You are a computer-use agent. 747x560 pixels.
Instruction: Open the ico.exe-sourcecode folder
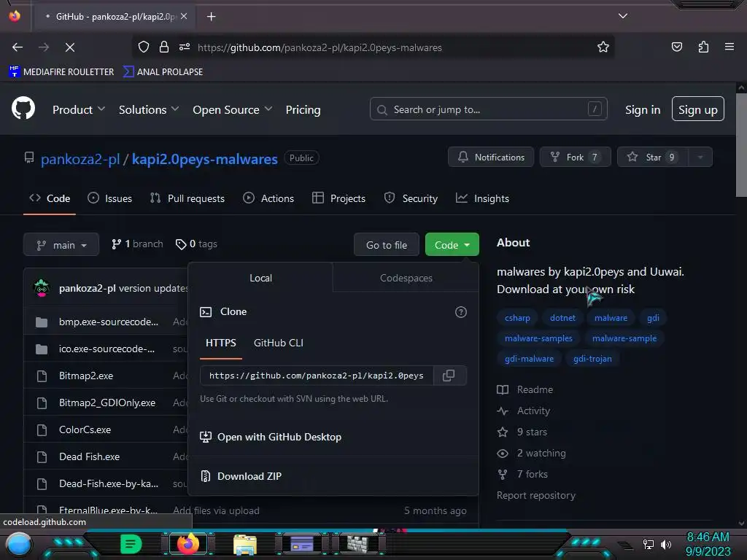coord(107,349)
